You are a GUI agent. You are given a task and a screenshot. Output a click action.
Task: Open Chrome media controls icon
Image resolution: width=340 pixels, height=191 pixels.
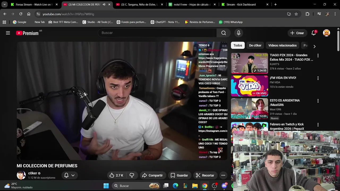319,14
